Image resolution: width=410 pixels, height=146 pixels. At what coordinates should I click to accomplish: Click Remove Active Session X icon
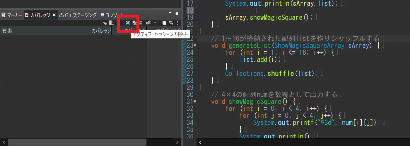[x=128, y=23]
